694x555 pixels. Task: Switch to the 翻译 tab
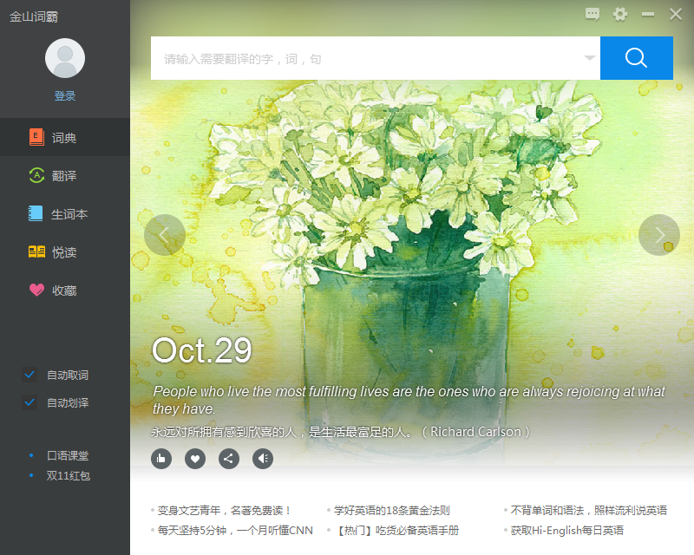(x=64, y=176)
